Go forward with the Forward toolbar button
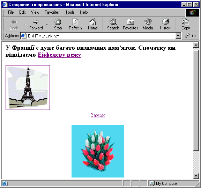Image resolution: width=201 pixels, height=188 pixels. [36, 24]
